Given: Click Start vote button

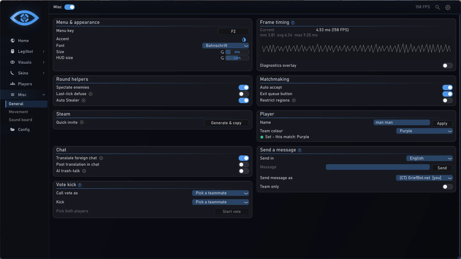Looking at the screenshot, I should [232, 212].
